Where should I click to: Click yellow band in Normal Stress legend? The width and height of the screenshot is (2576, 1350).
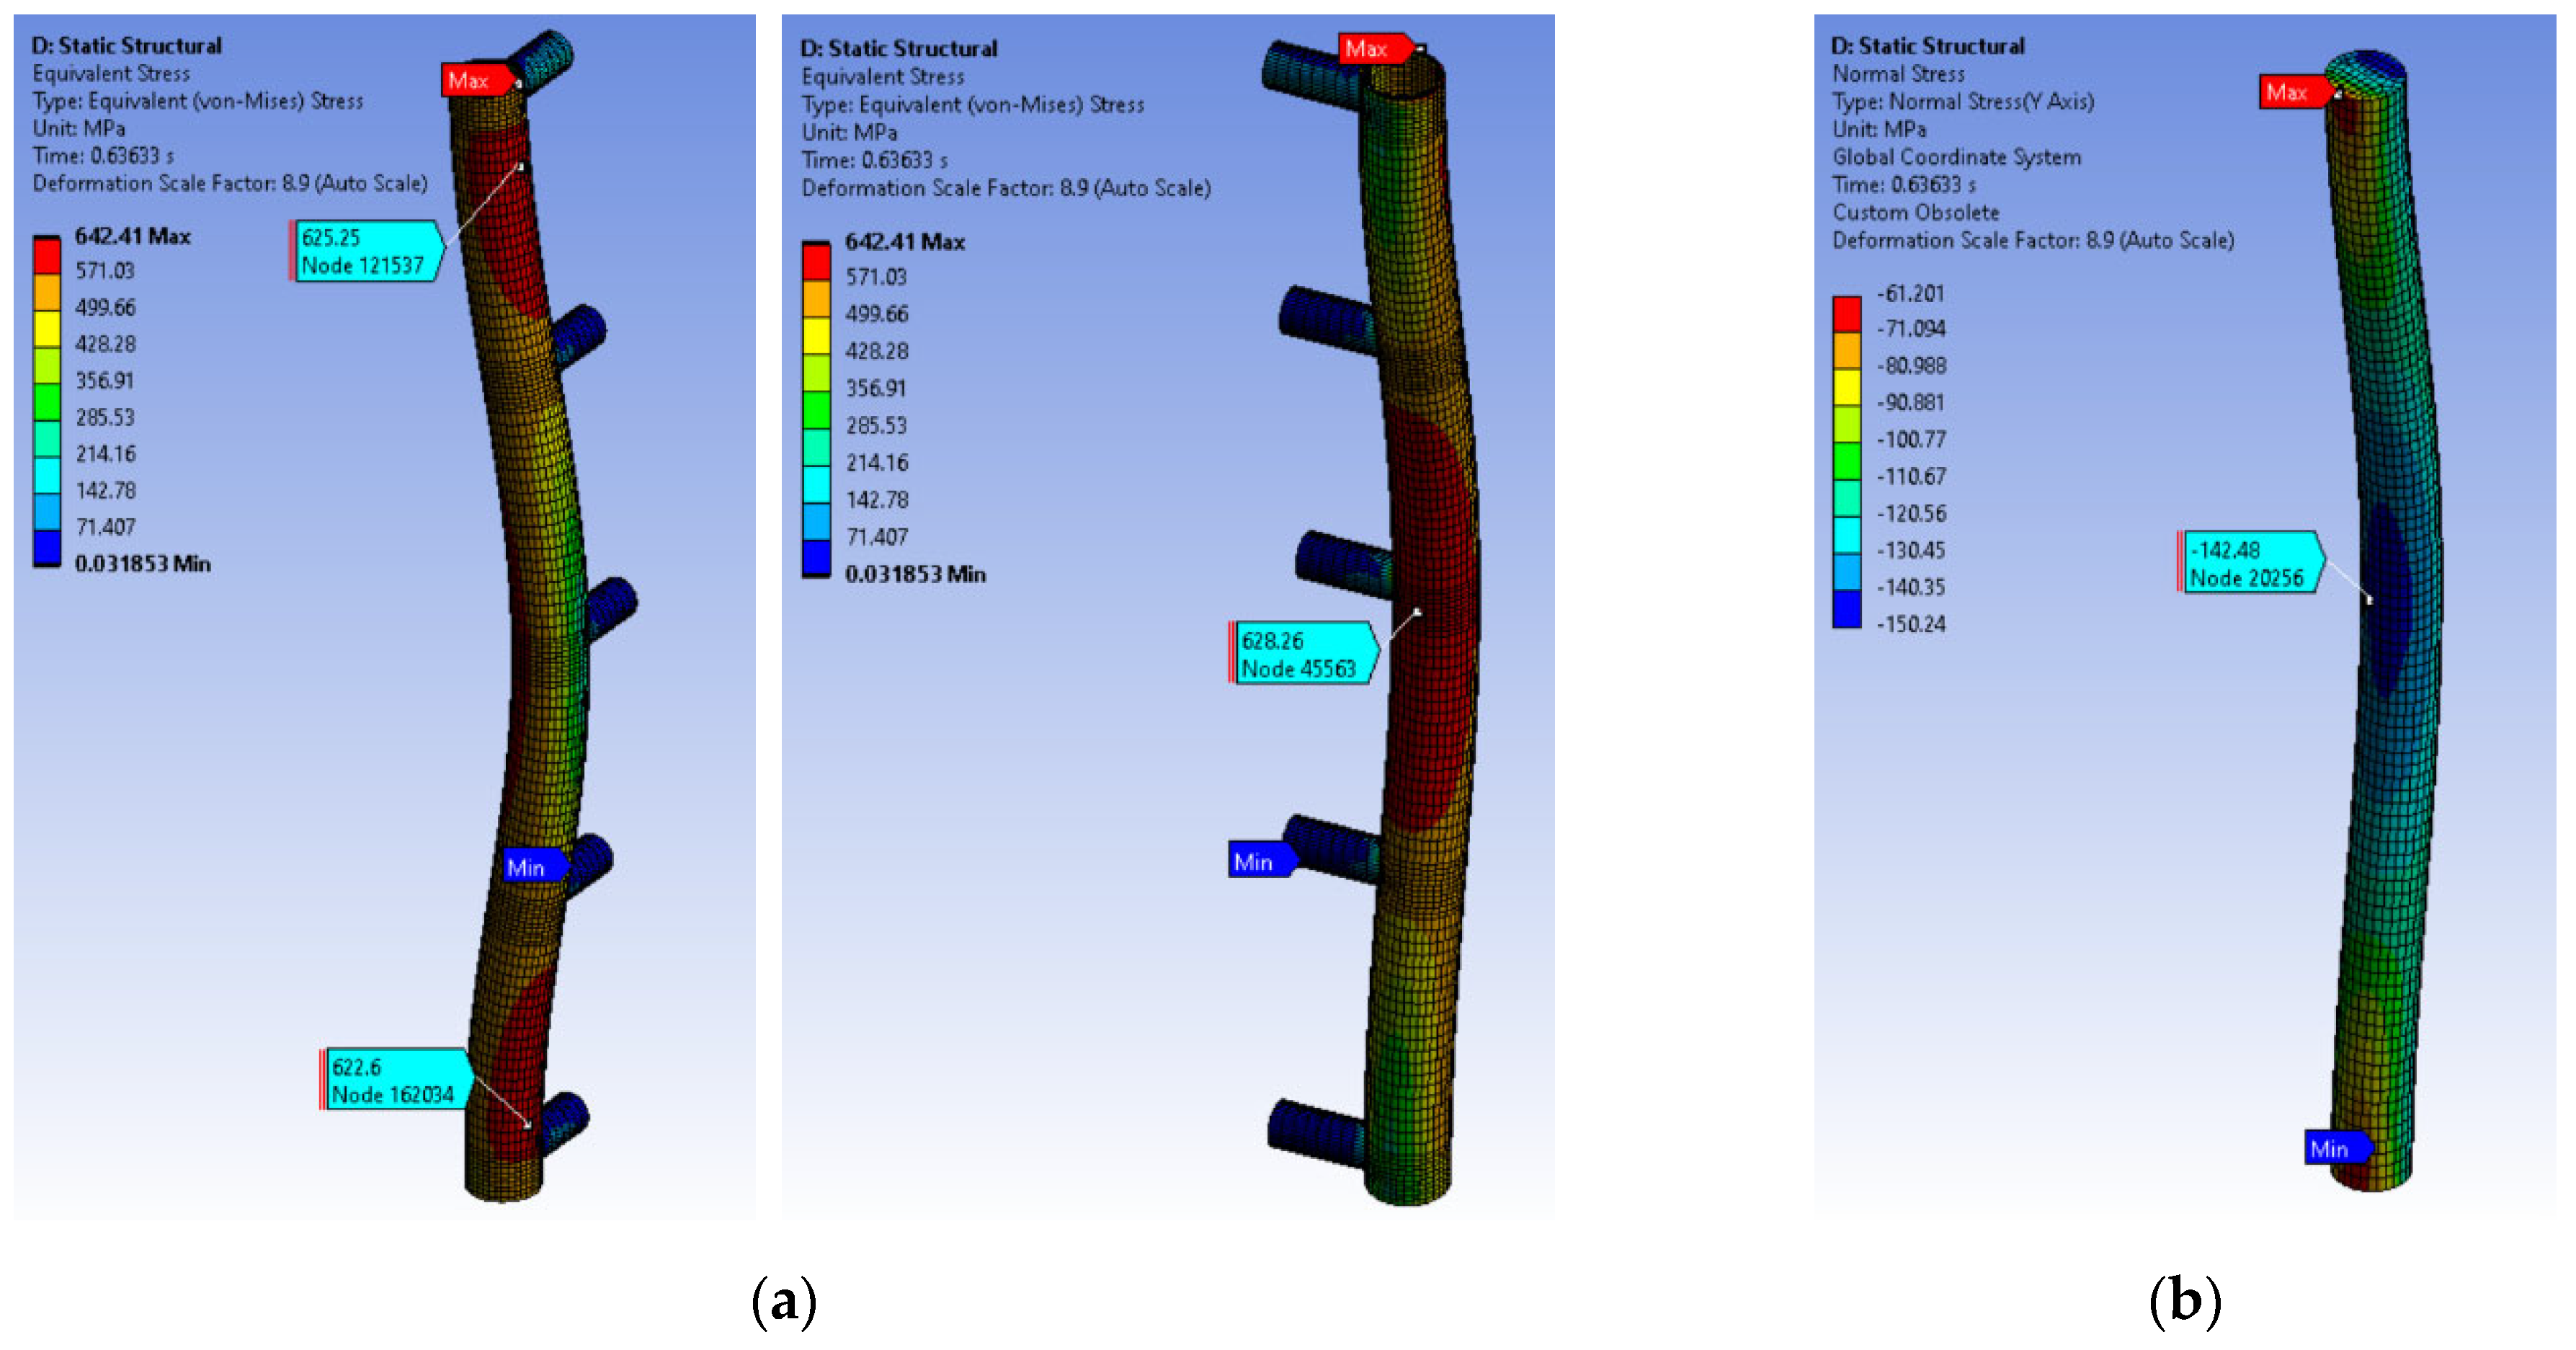coord(1846,386)
